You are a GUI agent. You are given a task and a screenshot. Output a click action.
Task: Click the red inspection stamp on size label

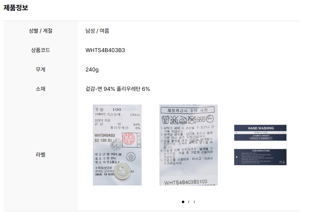pyautogui.click(x=129, y=139)
